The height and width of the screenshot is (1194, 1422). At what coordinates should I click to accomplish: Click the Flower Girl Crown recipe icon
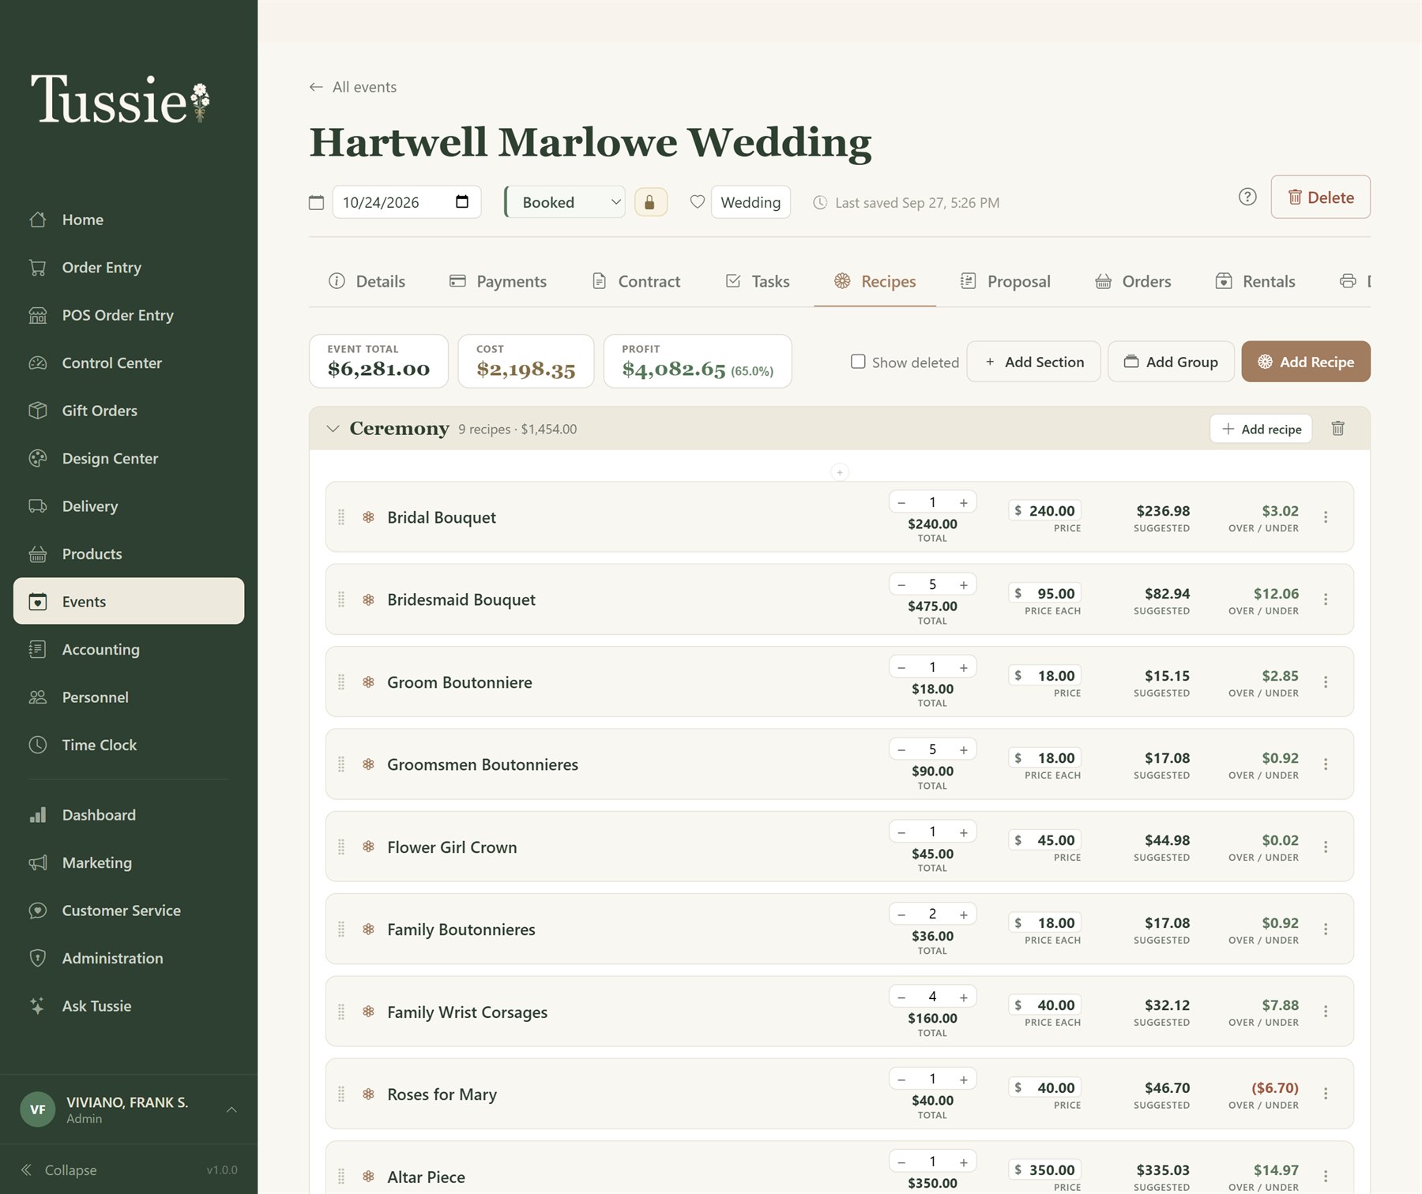tap(368, 847)
